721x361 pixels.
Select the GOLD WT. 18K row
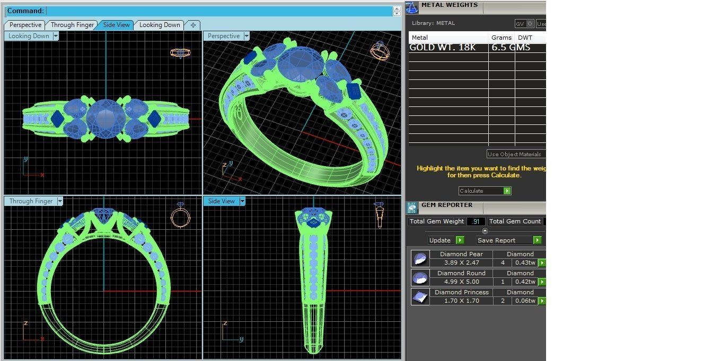[x=477, y=48]
